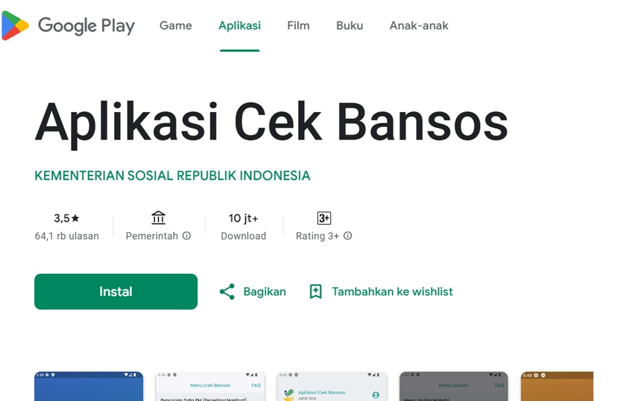The image size is (619, 401).
Task: Click the 3+ content rating badge
Action: coord(324,218)
